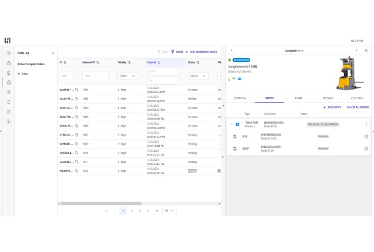Sort table by External ID column
The image size is (374, 252).
tap(98, 62)
